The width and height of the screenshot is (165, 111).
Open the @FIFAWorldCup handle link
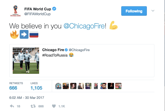click(37, 14)
